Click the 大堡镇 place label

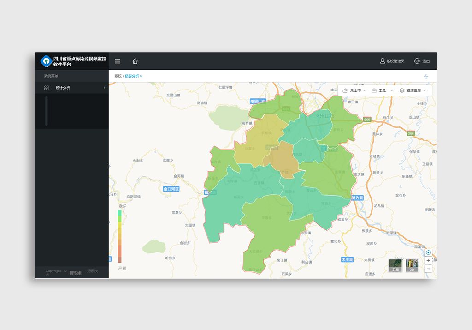[x=190, y=225]
